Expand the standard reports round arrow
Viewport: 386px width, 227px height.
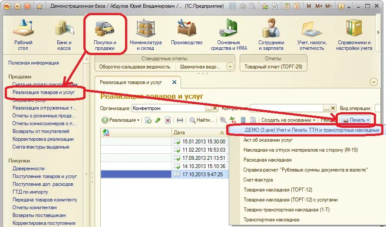point(230,67)
